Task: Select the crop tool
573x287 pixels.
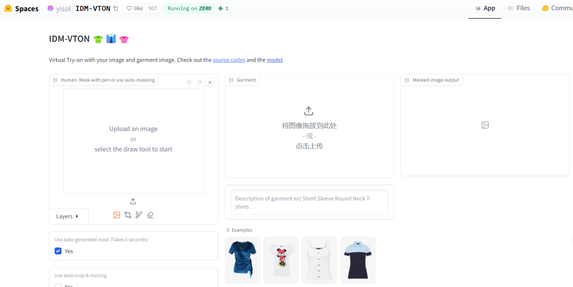Action: click(x=127, y=215)
